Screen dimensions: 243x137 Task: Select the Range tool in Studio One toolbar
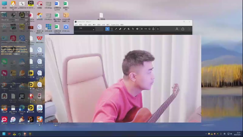[112, 29]
